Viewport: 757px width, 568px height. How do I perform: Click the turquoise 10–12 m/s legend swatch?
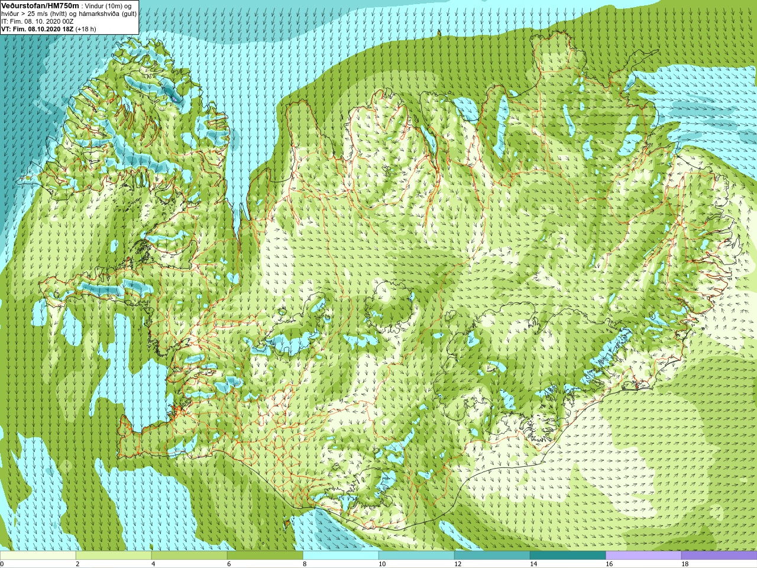click(416, 556)
